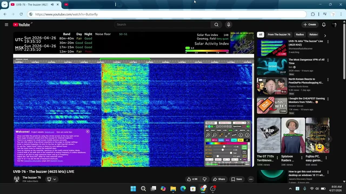Open the extension dropdown
Image resolution: width=346 pixels, height=194 pixels.
point(239,123)
